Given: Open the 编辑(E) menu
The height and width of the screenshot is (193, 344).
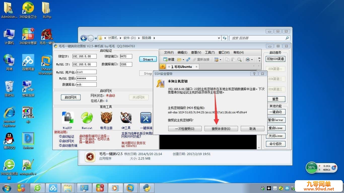Looking at the screenshot, I should point(182,53).
